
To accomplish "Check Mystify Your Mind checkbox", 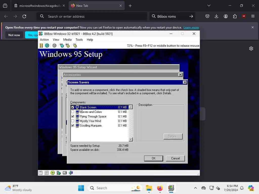I will [73, 121].
